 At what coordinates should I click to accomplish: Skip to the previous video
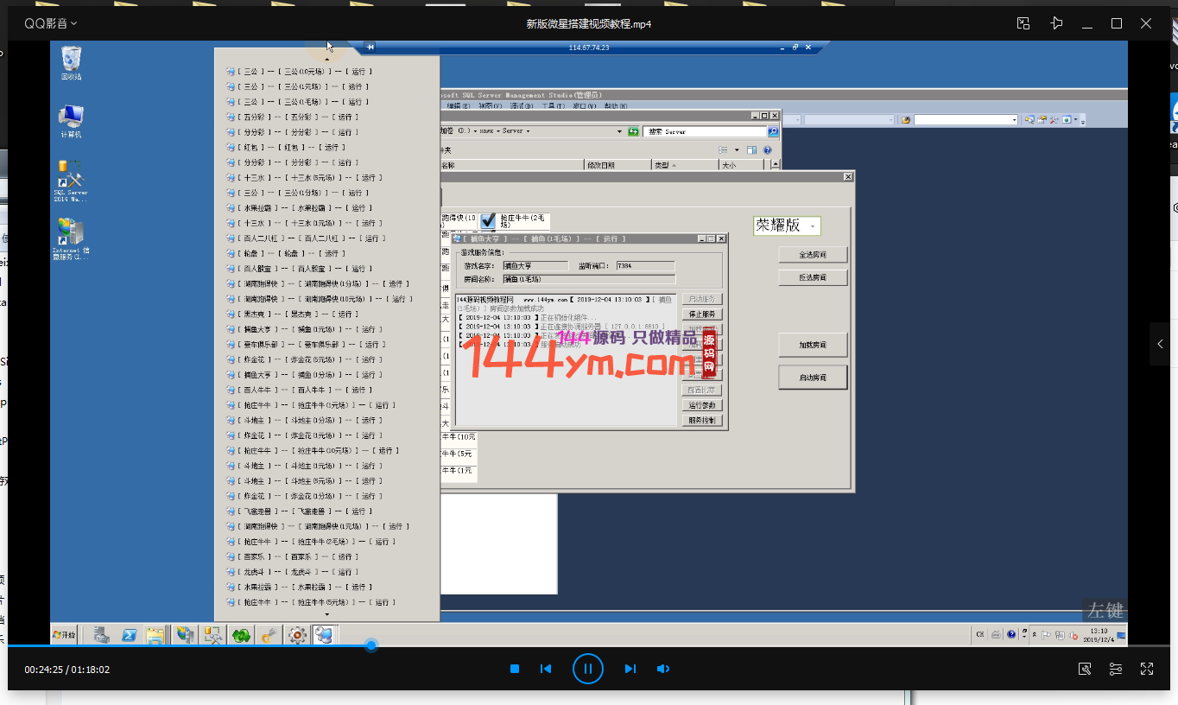tap(546, 669)
